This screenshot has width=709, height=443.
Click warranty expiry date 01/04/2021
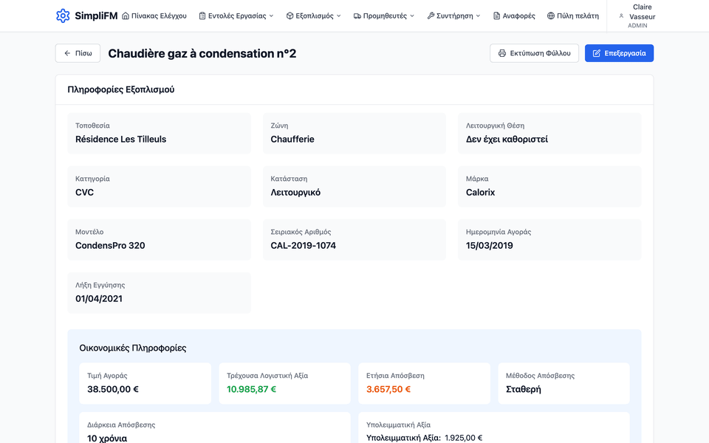(x=99, y=299)
